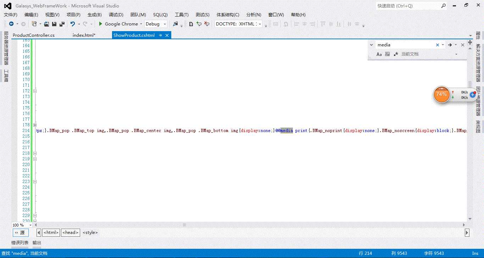Toggle Match case (Aa) in find panel

379,54
